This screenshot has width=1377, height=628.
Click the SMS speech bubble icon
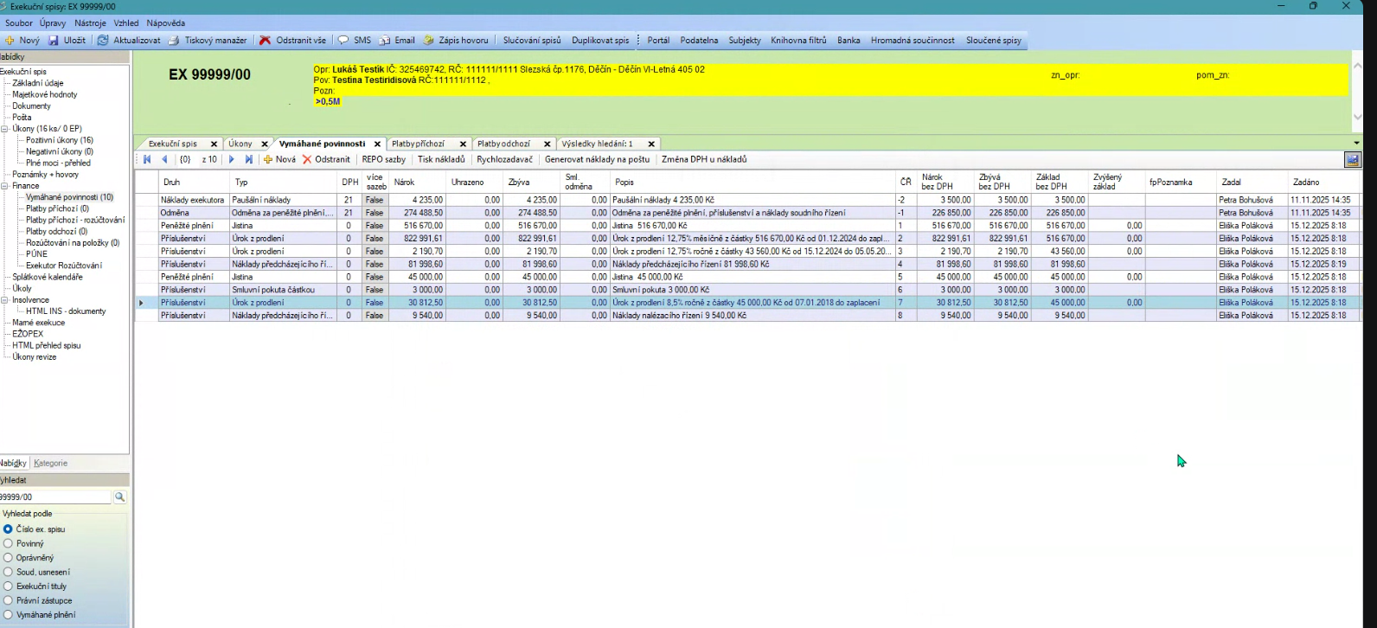(x=343, y=41)
